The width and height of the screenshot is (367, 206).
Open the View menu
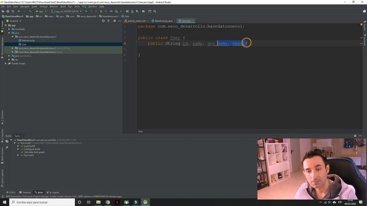point(15,6)
